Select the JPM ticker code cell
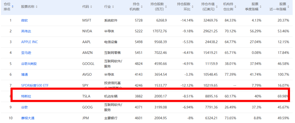This screenshot has width=295, height=123. [85, 118]
